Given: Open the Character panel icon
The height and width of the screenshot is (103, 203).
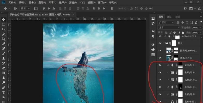Looking at the screenshot, I should (x=153, y=31).
